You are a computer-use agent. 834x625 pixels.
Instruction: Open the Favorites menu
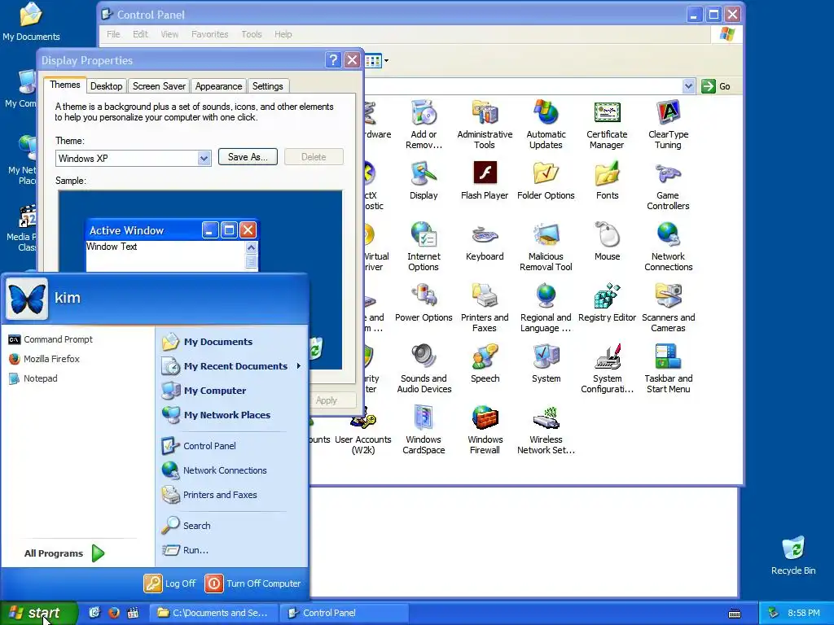point(209,34)
